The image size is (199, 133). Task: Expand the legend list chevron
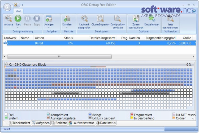193,119
